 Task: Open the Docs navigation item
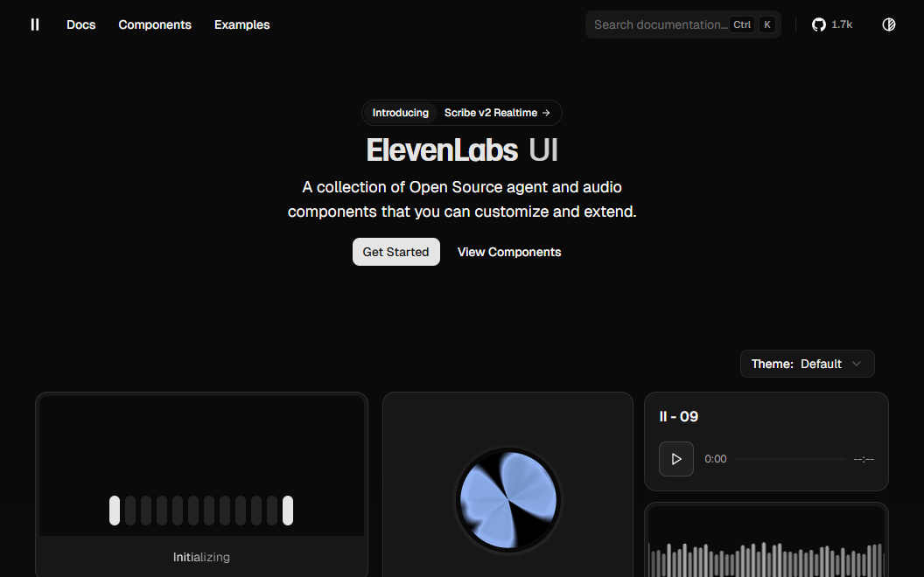point(80,24)
